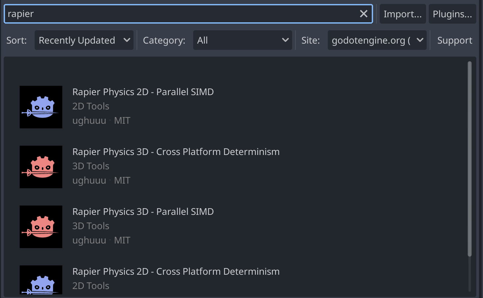483x298 pixels.
Task: Click author ughuuu under Rapier 3D Cross Platform Determinism
Action: point(89,181)
